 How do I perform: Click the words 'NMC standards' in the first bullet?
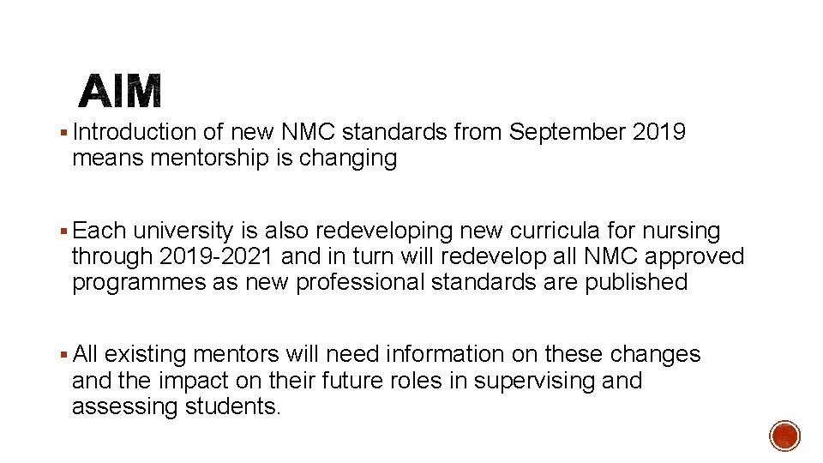point(363,132)
